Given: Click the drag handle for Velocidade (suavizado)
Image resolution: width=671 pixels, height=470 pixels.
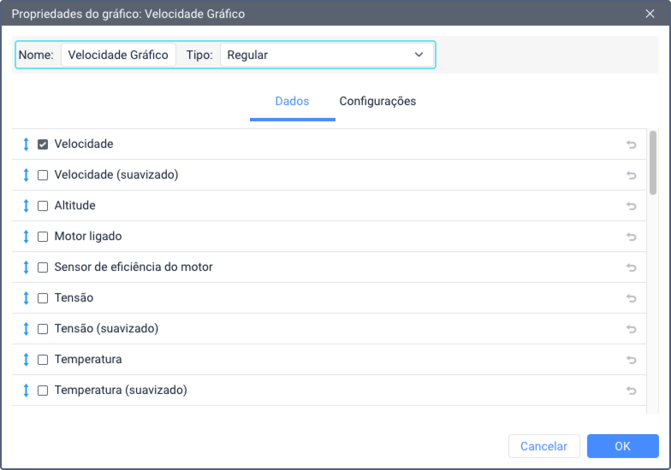Looking at the screenshot, I should pos(26,175).
